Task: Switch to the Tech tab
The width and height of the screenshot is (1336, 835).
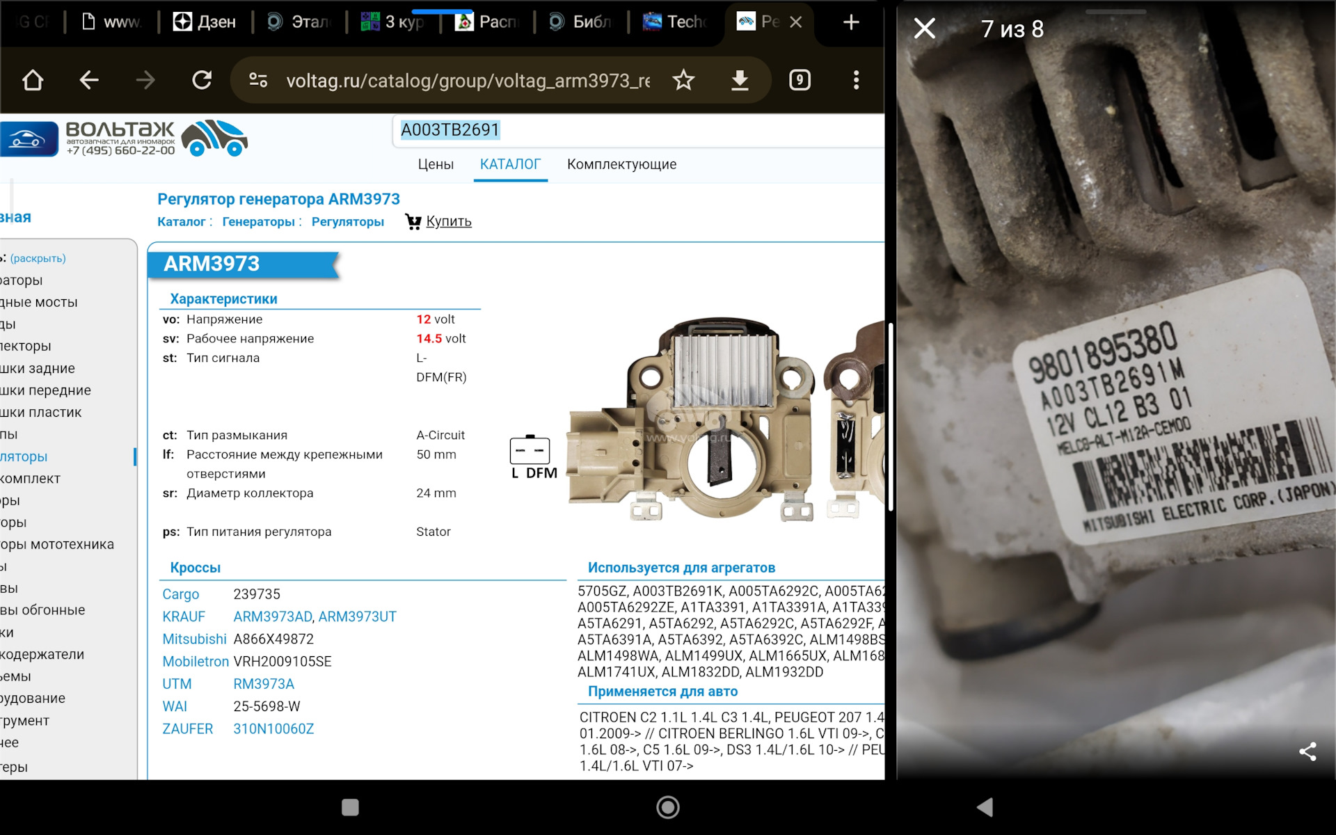Action: point(675,22)
